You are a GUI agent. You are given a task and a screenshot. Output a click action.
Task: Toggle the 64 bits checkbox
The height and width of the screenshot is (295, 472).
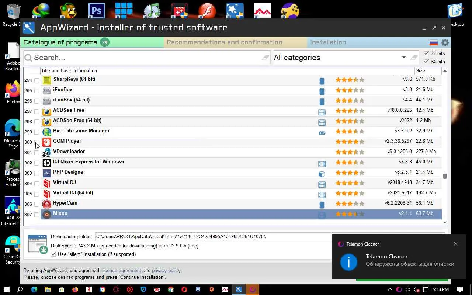(427, 62)
